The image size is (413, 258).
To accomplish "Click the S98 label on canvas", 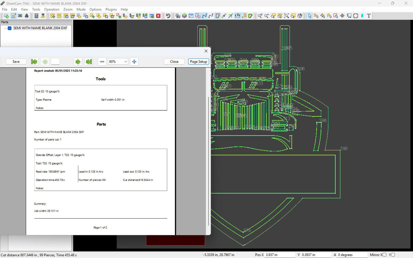I will 323,120.
